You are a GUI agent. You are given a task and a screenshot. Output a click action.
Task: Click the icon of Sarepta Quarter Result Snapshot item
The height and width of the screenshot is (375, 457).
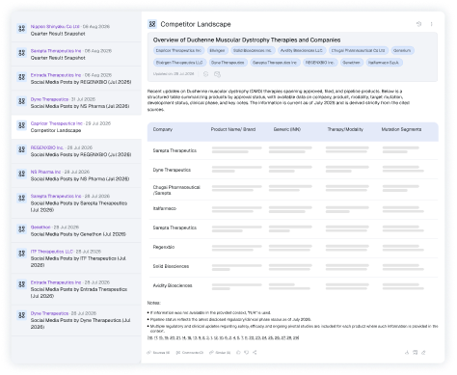21,53
